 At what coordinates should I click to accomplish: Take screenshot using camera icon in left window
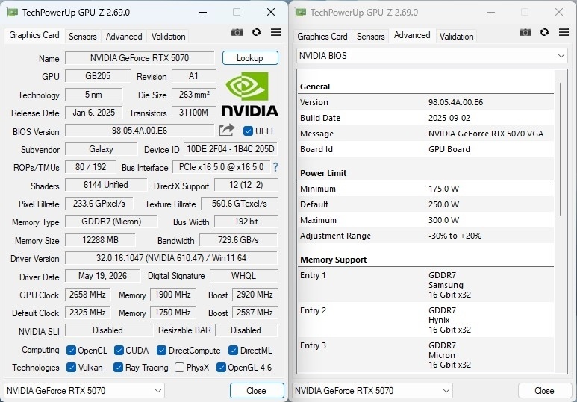(x=237, y=32)
